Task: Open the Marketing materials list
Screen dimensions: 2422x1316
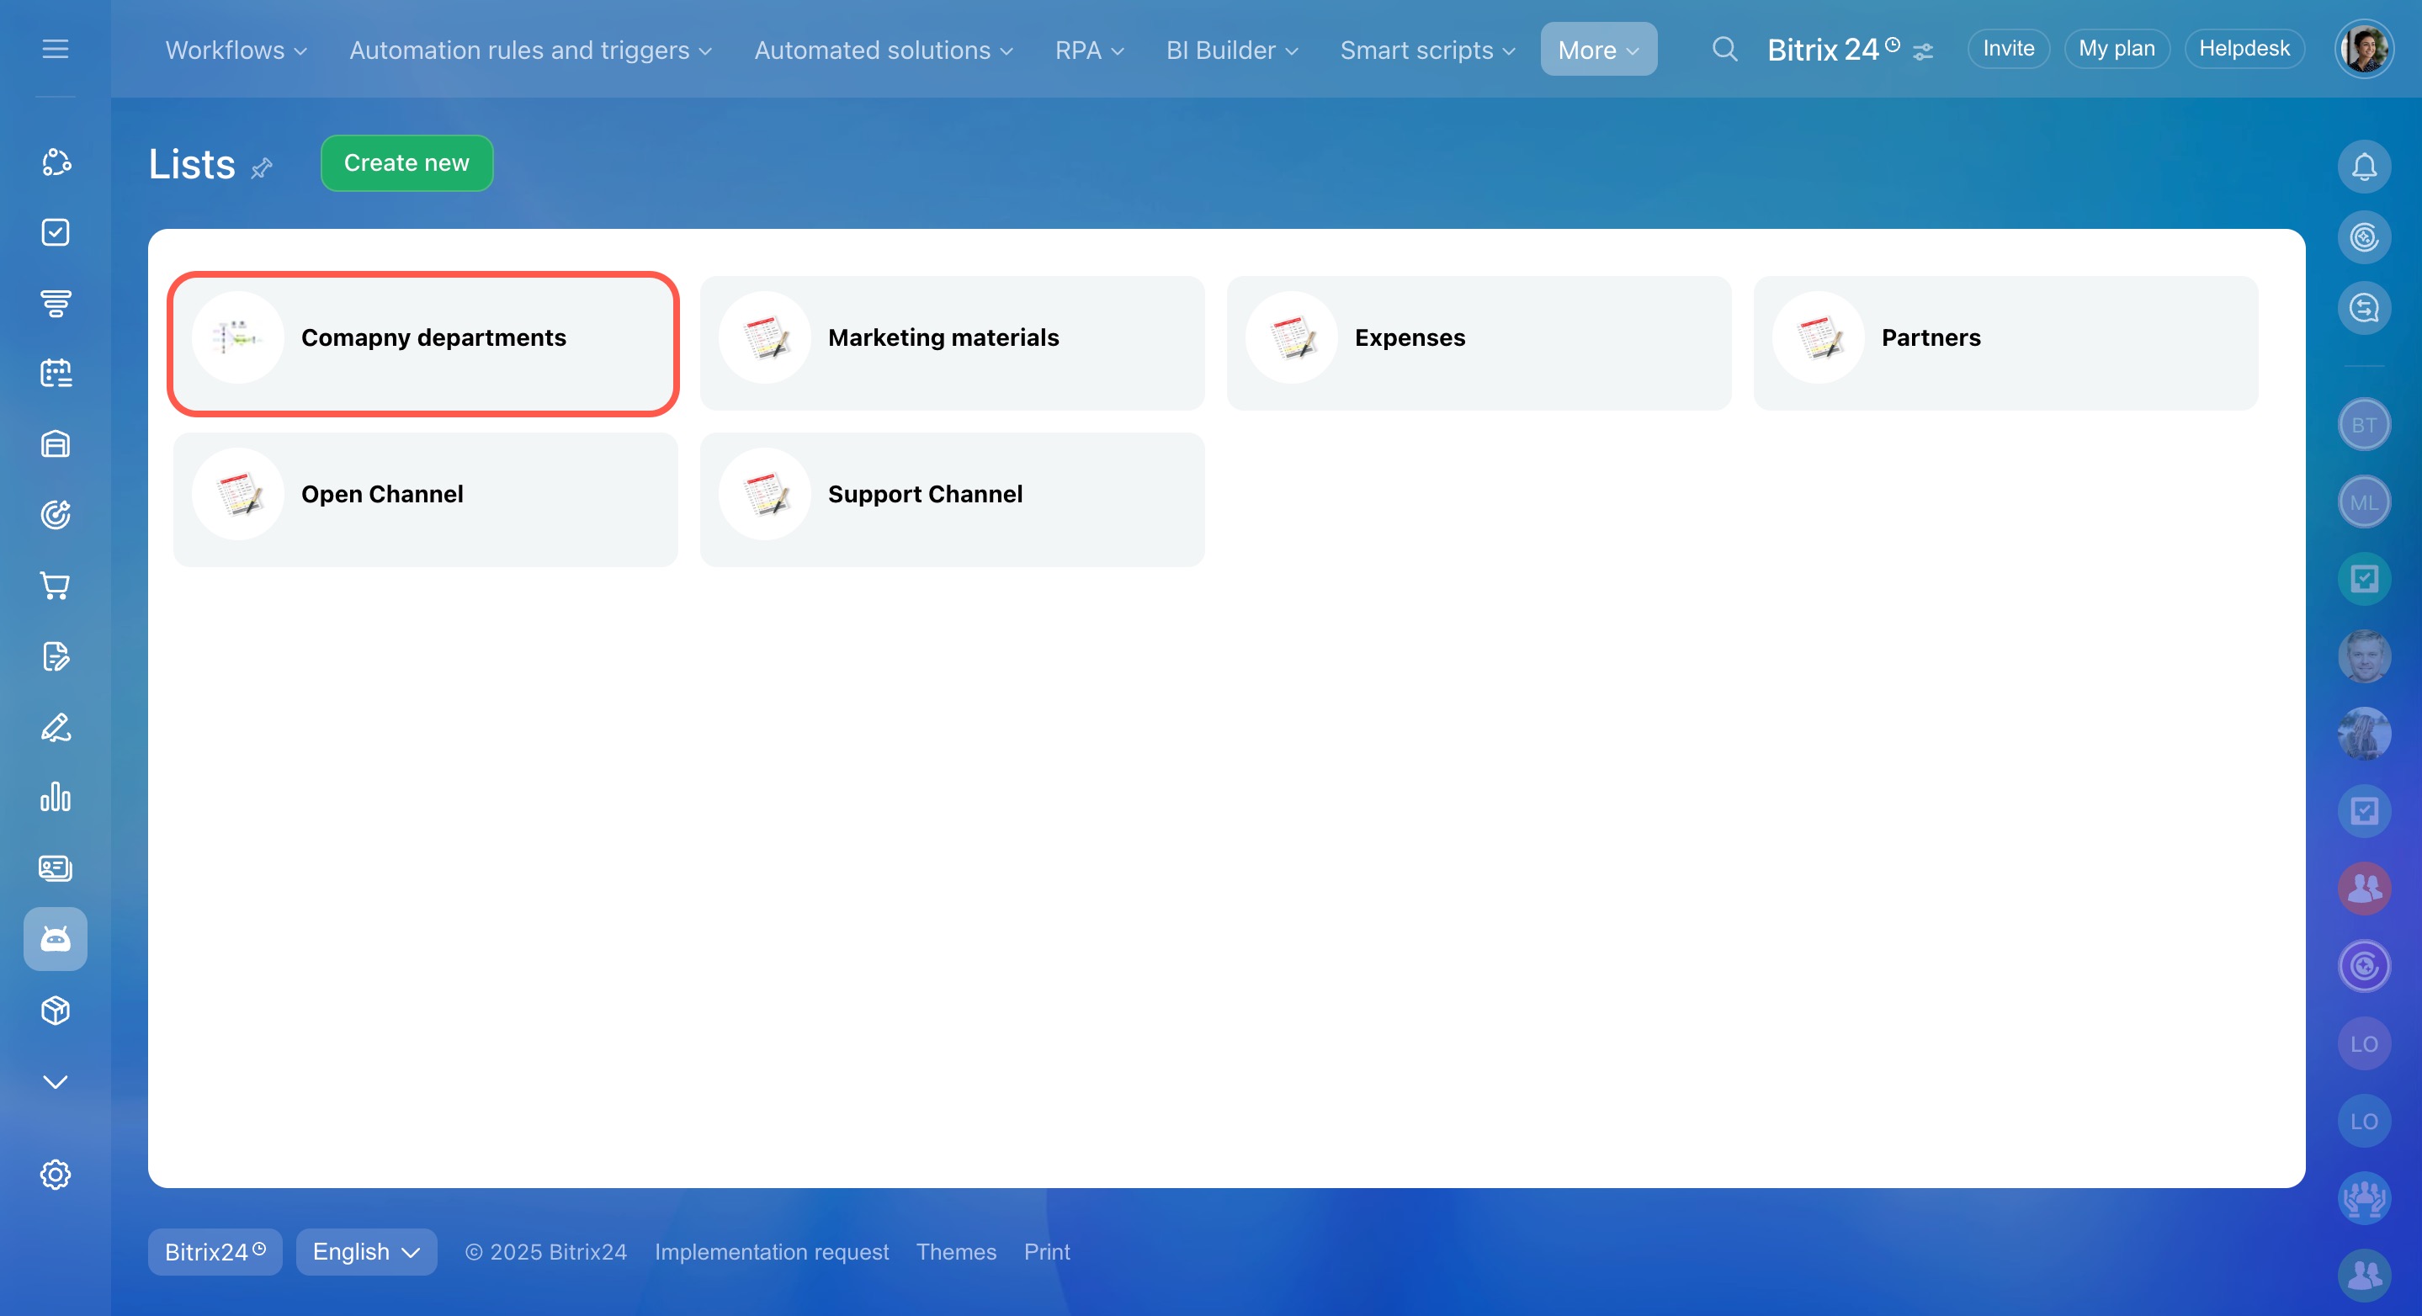Action: click(x=952, y=343)
